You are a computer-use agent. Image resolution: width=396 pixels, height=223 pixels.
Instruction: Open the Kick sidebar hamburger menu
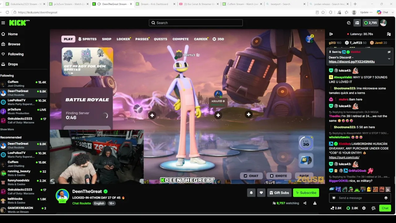click(x=3, y=23)
